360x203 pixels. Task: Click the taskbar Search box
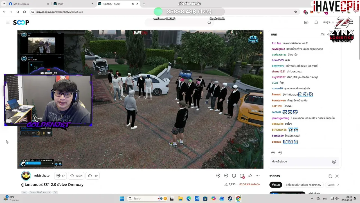coord(147,198)
